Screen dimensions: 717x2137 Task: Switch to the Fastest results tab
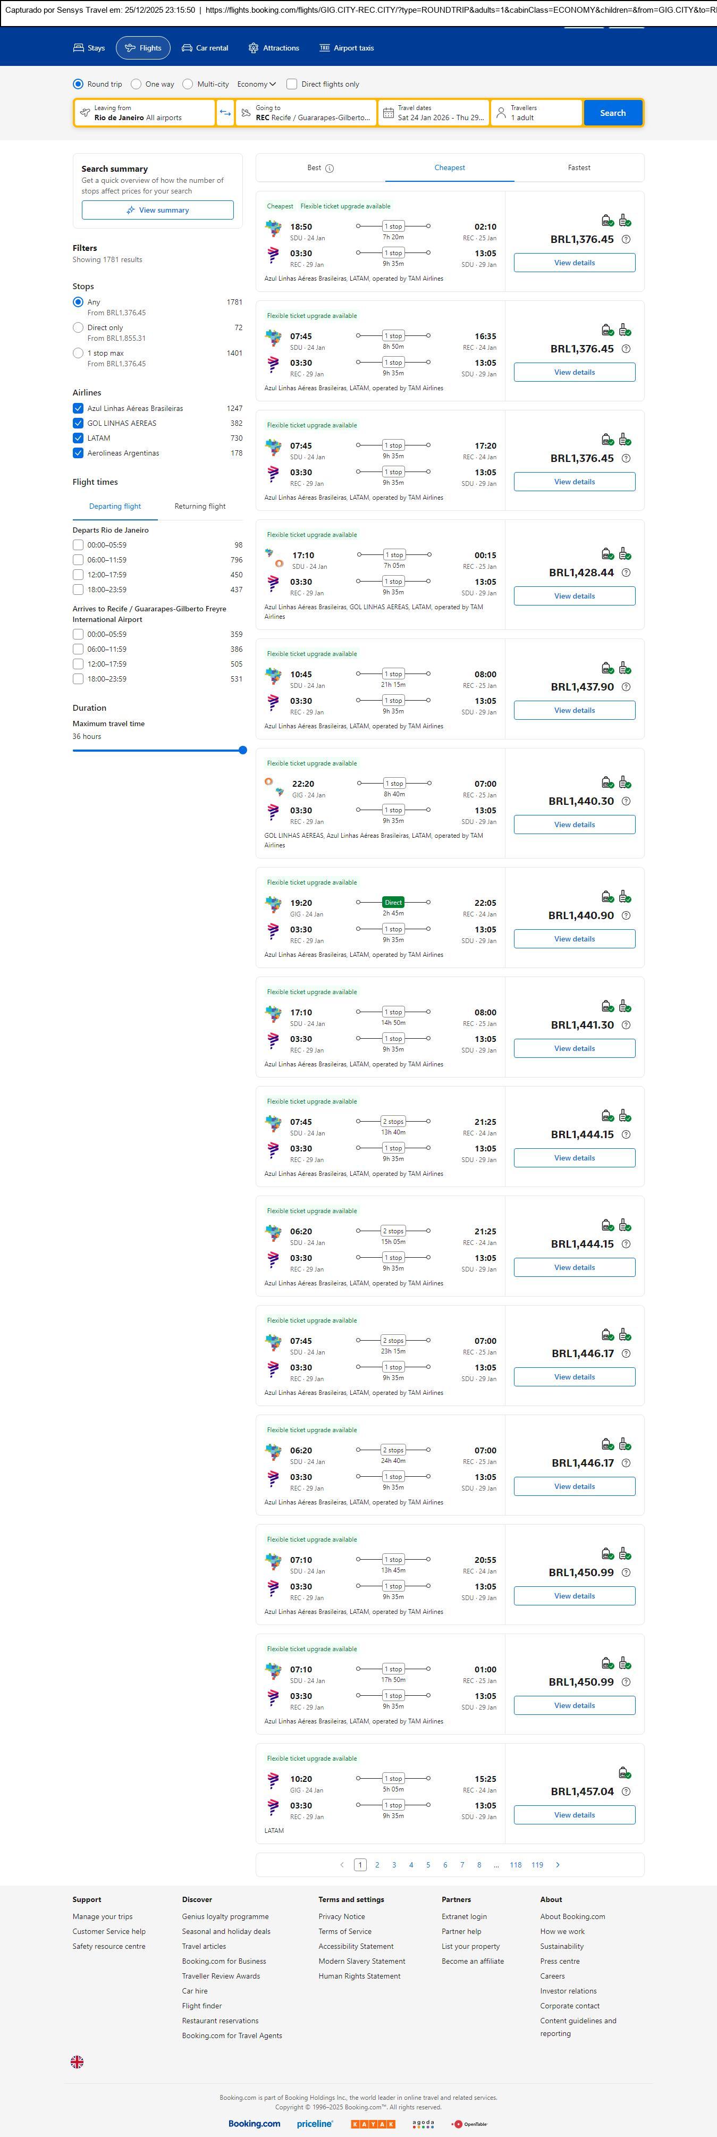point(578,167)
